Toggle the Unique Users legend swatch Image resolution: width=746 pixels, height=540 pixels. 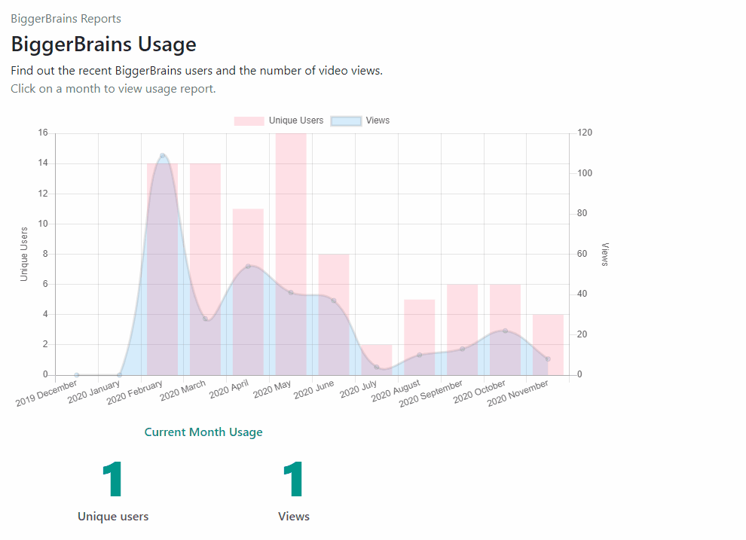249,121
